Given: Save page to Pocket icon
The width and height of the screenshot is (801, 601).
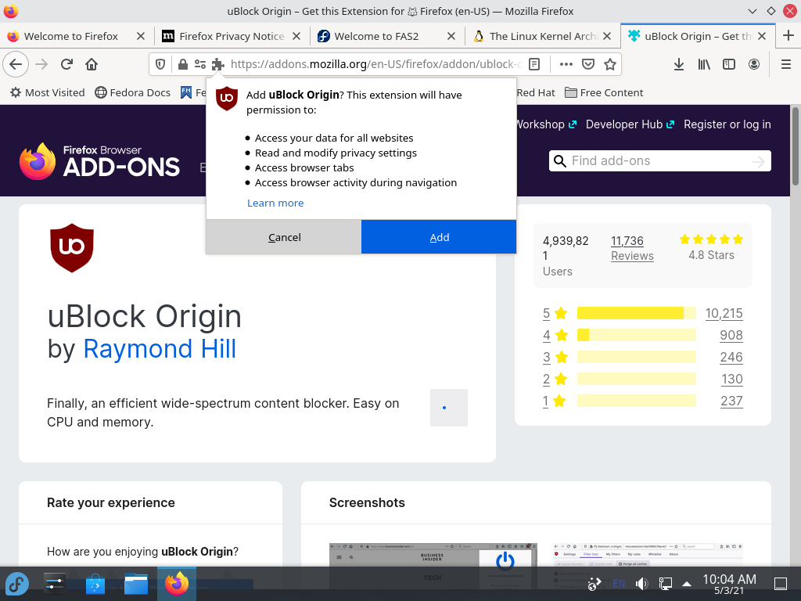Looking at the screenshot, I should (x=588, y=64).
